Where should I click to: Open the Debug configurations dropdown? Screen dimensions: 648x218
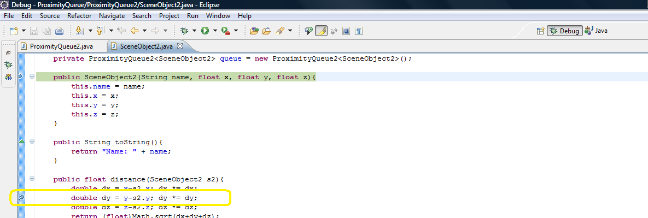tap(194, 31)
